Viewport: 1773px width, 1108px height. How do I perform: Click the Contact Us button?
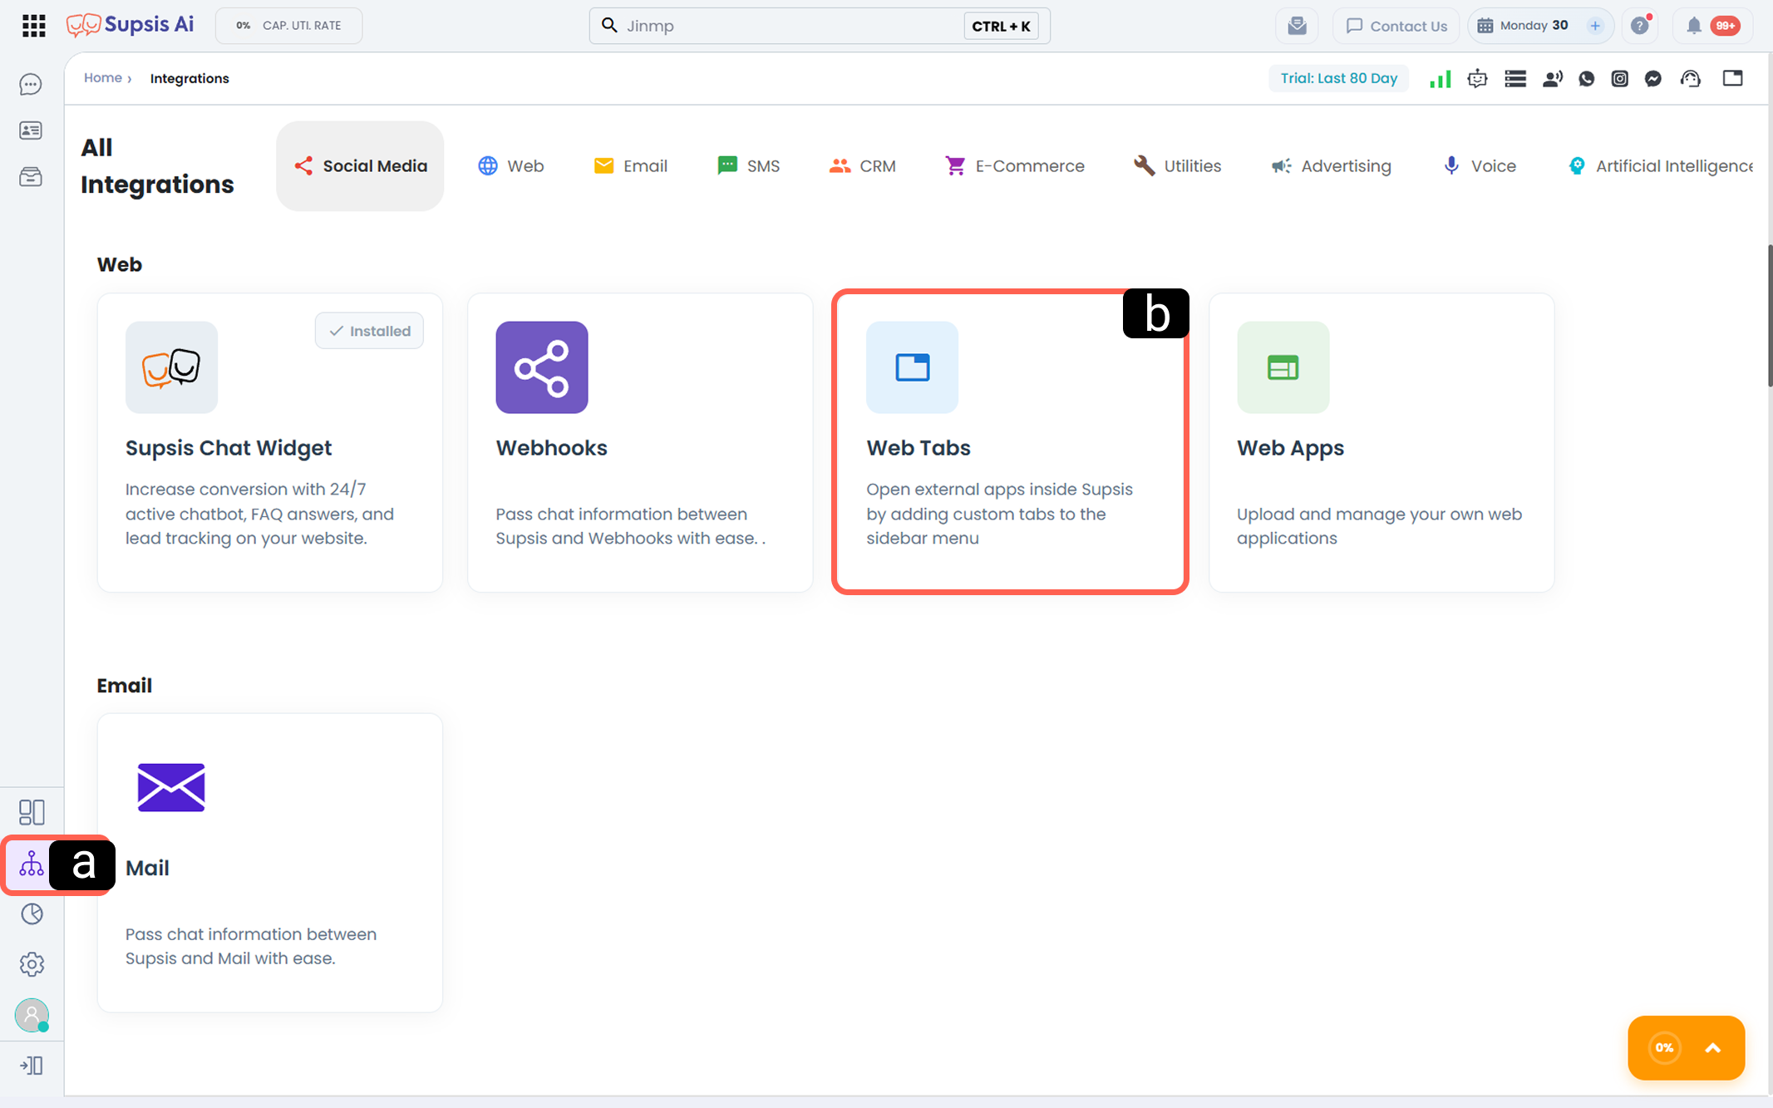1396,26
